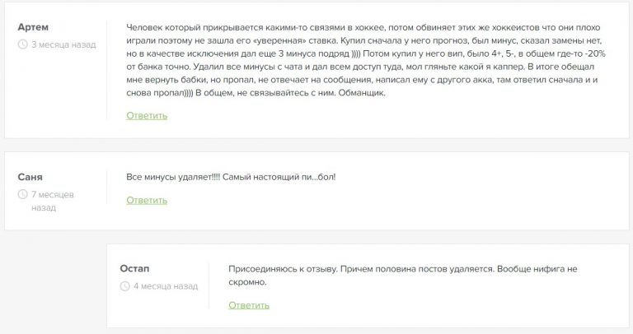Screen dimensions: 633x334
Task: Reply to Артем's review via Ответить
Action: (147, 116)
